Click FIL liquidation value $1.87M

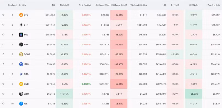pyautogui.click(x=217, y=104)
